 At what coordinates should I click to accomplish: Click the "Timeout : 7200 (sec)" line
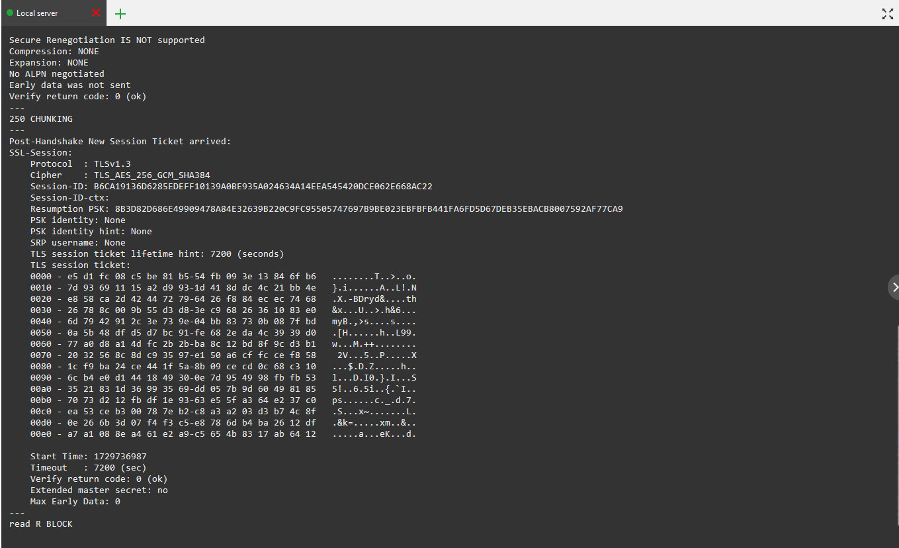88,467
